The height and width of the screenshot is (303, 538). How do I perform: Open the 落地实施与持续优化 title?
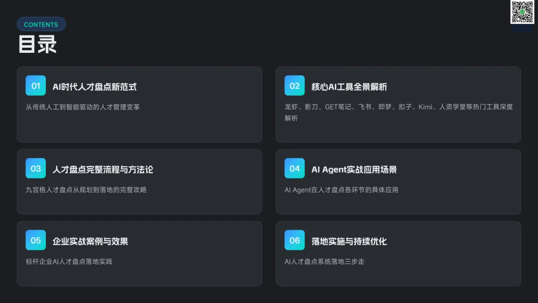[349, 241]
